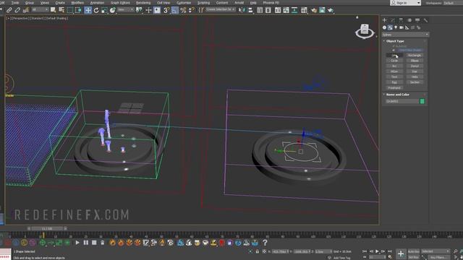Open the Group menu
Screen dimensions: 463x260
click(29, 3)
